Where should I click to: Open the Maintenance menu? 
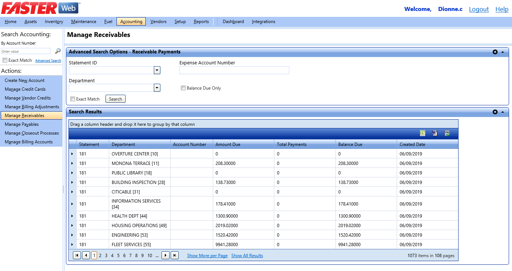84,22
